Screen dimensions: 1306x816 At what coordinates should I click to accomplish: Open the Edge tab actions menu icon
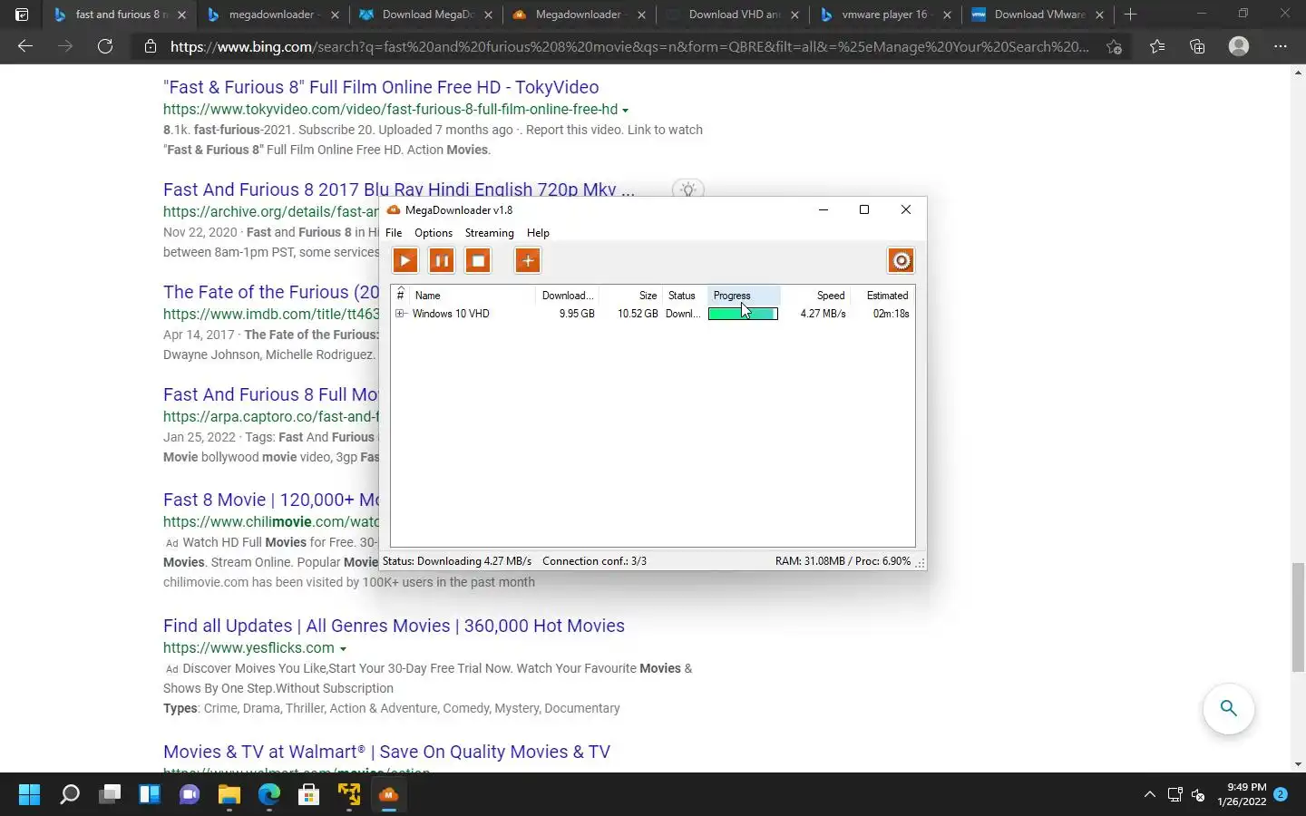[22, 15]
